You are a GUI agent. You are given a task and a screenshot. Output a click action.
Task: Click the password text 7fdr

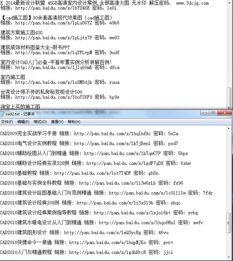208,193
